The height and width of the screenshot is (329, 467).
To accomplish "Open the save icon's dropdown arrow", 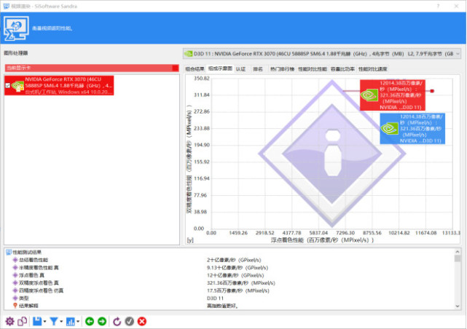I will [44, 321].
